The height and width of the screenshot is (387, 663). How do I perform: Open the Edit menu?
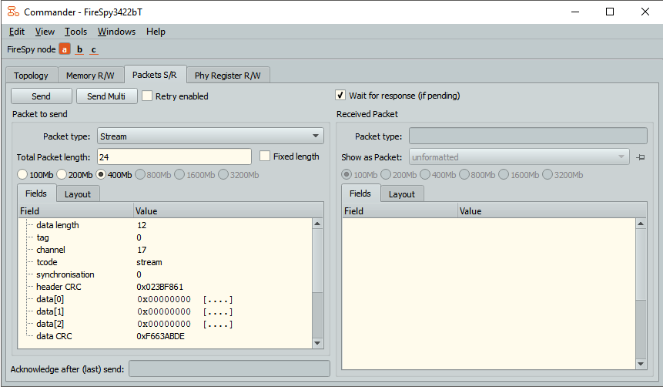pyautogui.click(x=17, y=32)
